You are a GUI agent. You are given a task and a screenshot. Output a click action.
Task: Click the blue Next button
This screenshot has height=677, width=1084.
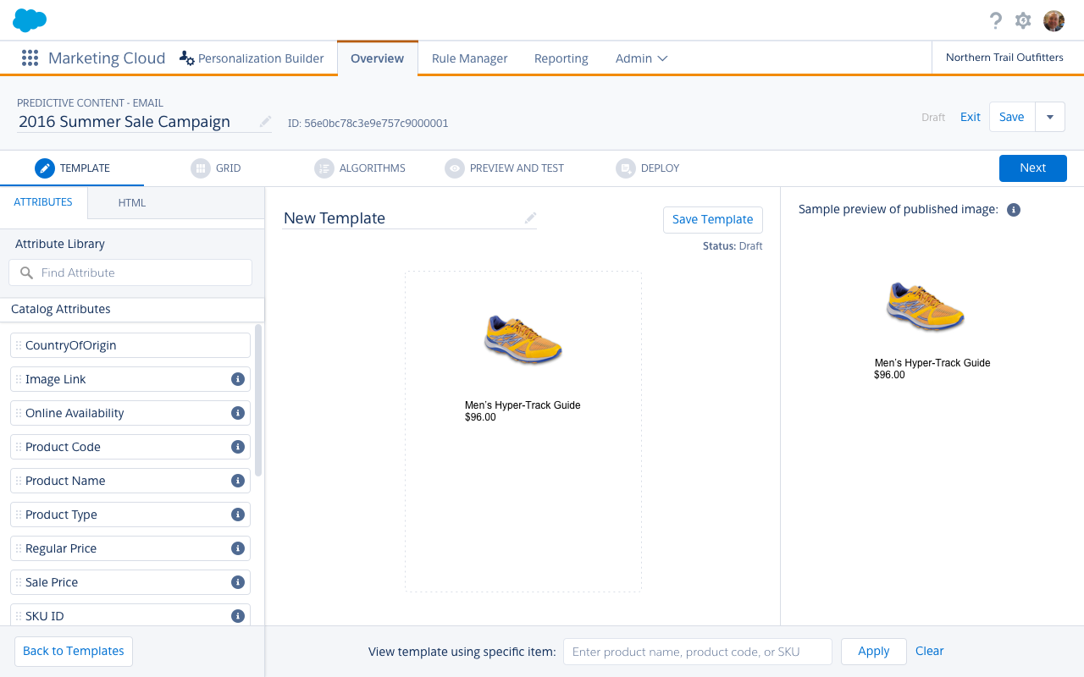tap(1032, 168)
